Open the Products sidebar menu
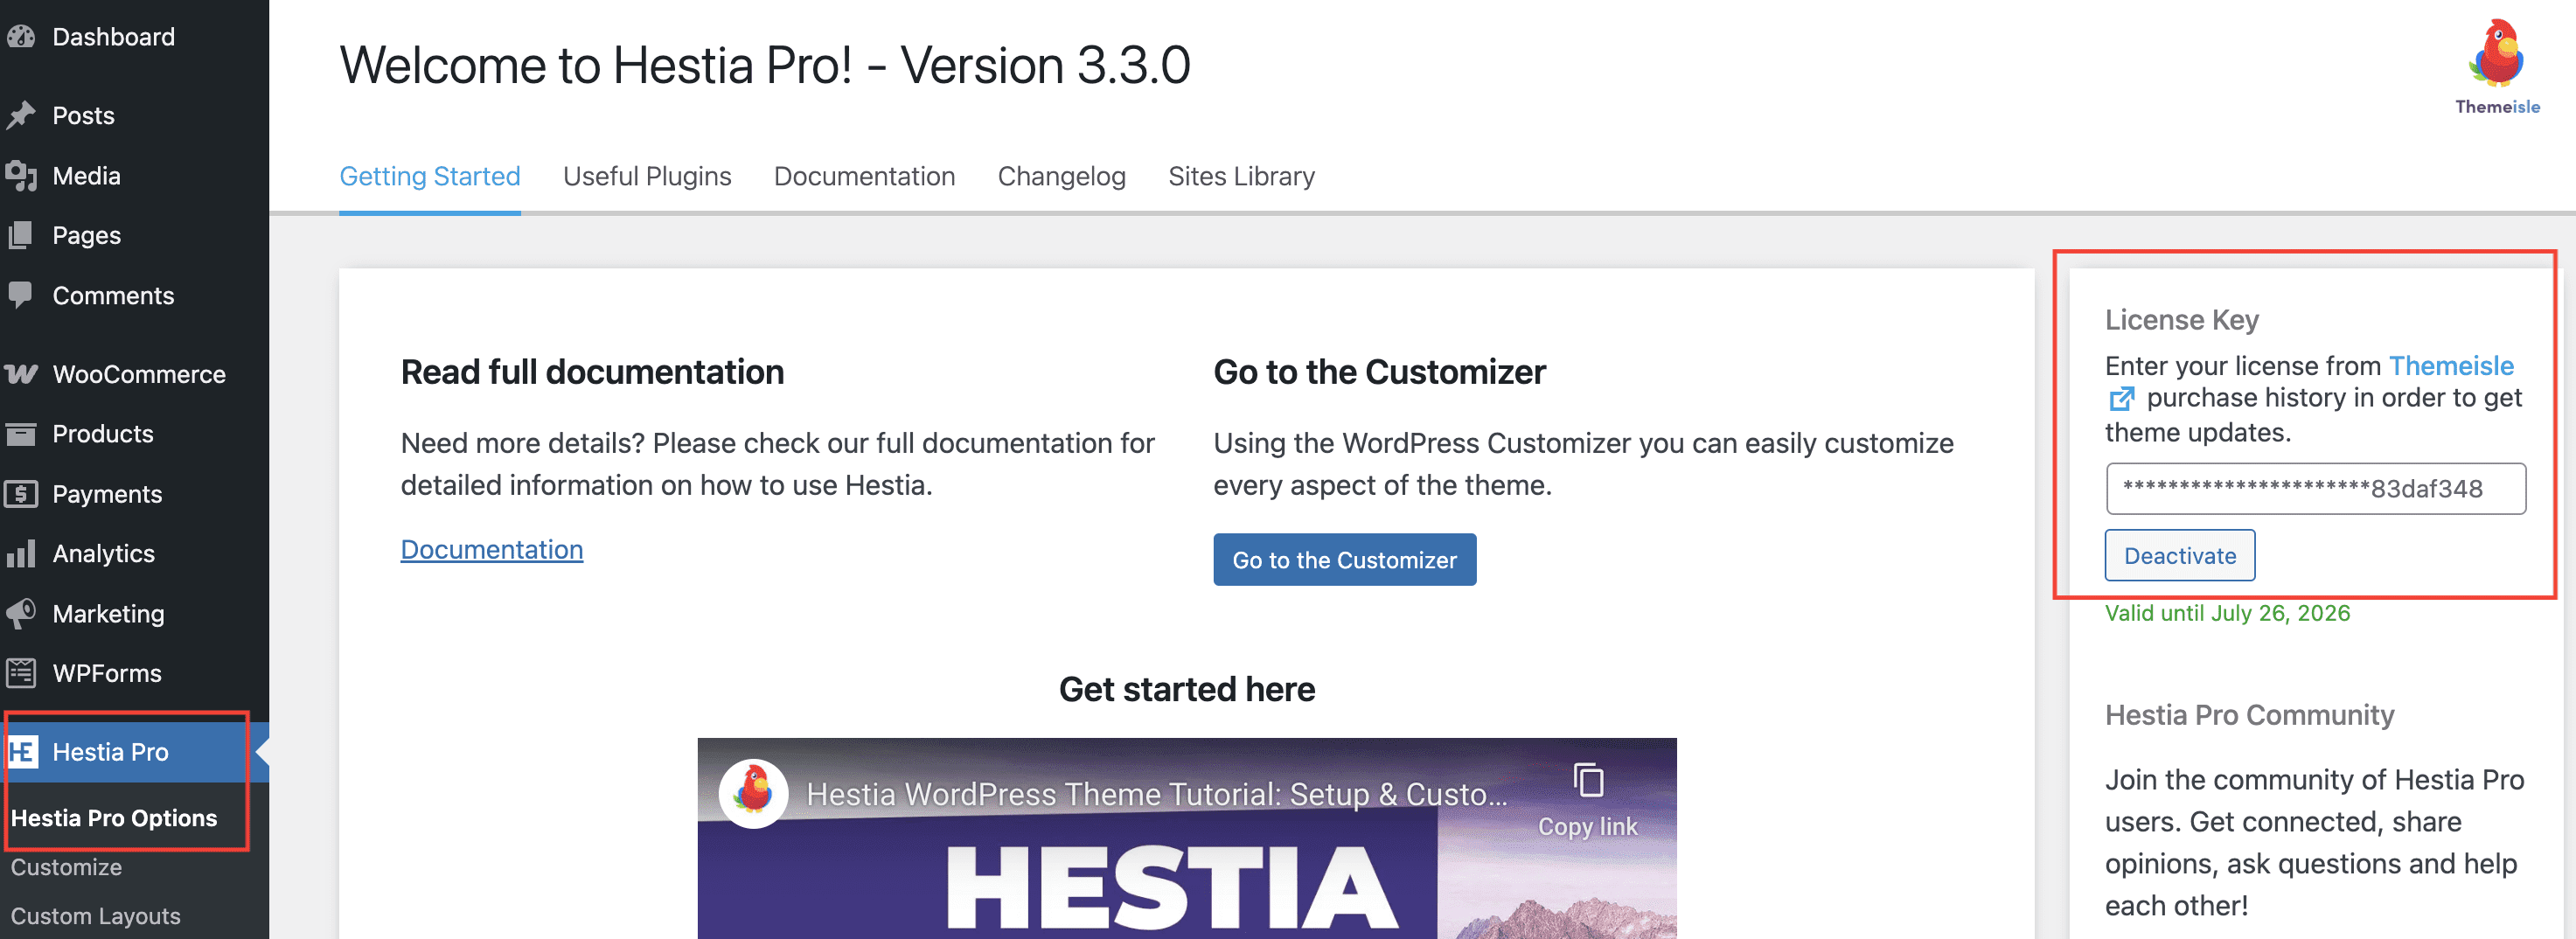Viewport: 2576px width, 939px height. tap(102, 434)
